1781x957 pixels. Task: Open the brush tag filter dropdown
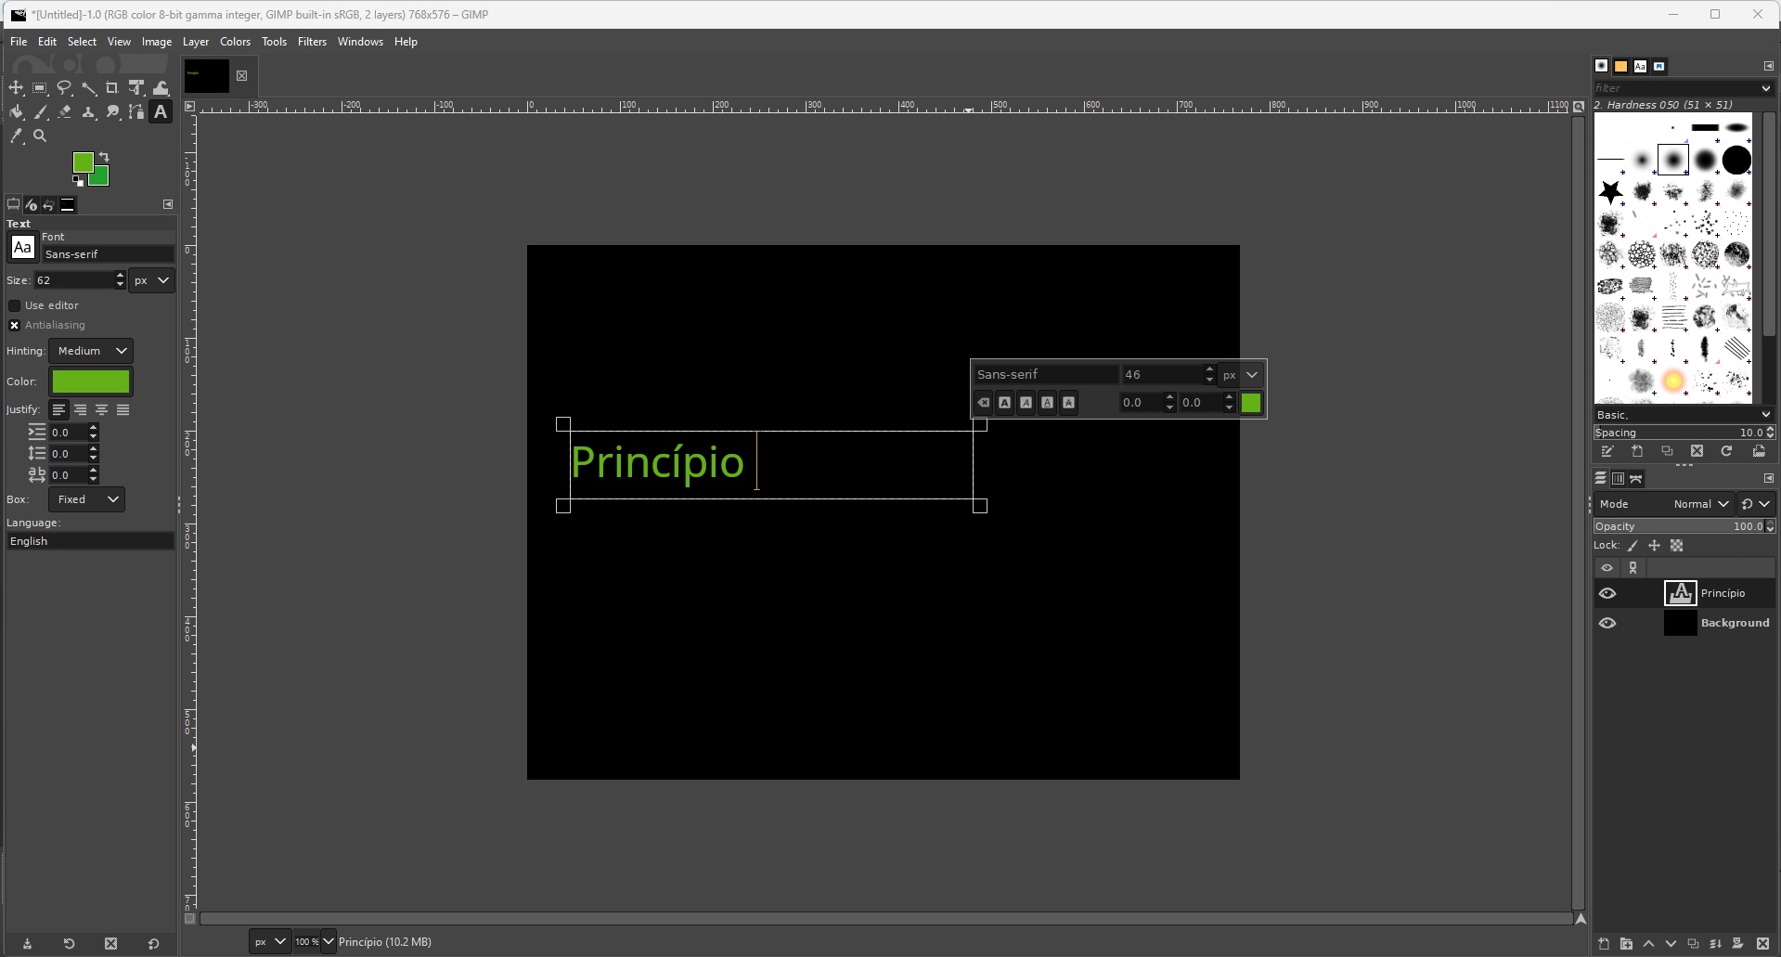(x=1765, y=88)
